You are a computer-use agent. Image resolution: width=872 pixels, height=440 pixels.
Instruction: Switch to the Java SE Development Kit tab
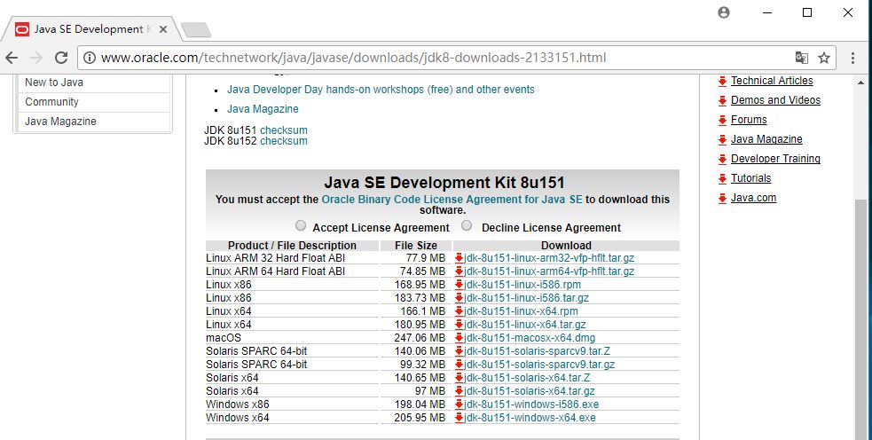(x=89, y=28)
